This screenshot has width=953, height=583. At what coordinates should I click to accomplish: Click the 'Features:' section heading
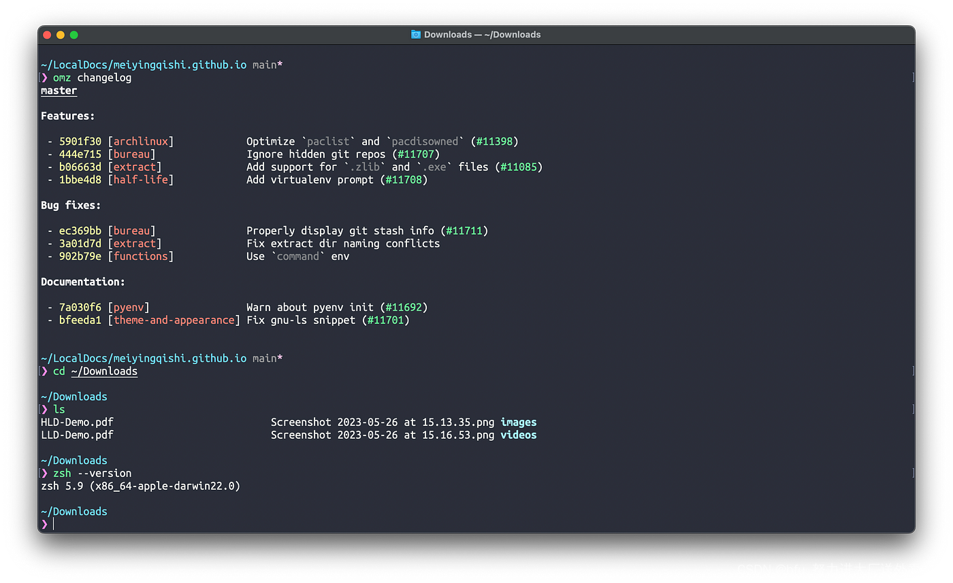68,116
